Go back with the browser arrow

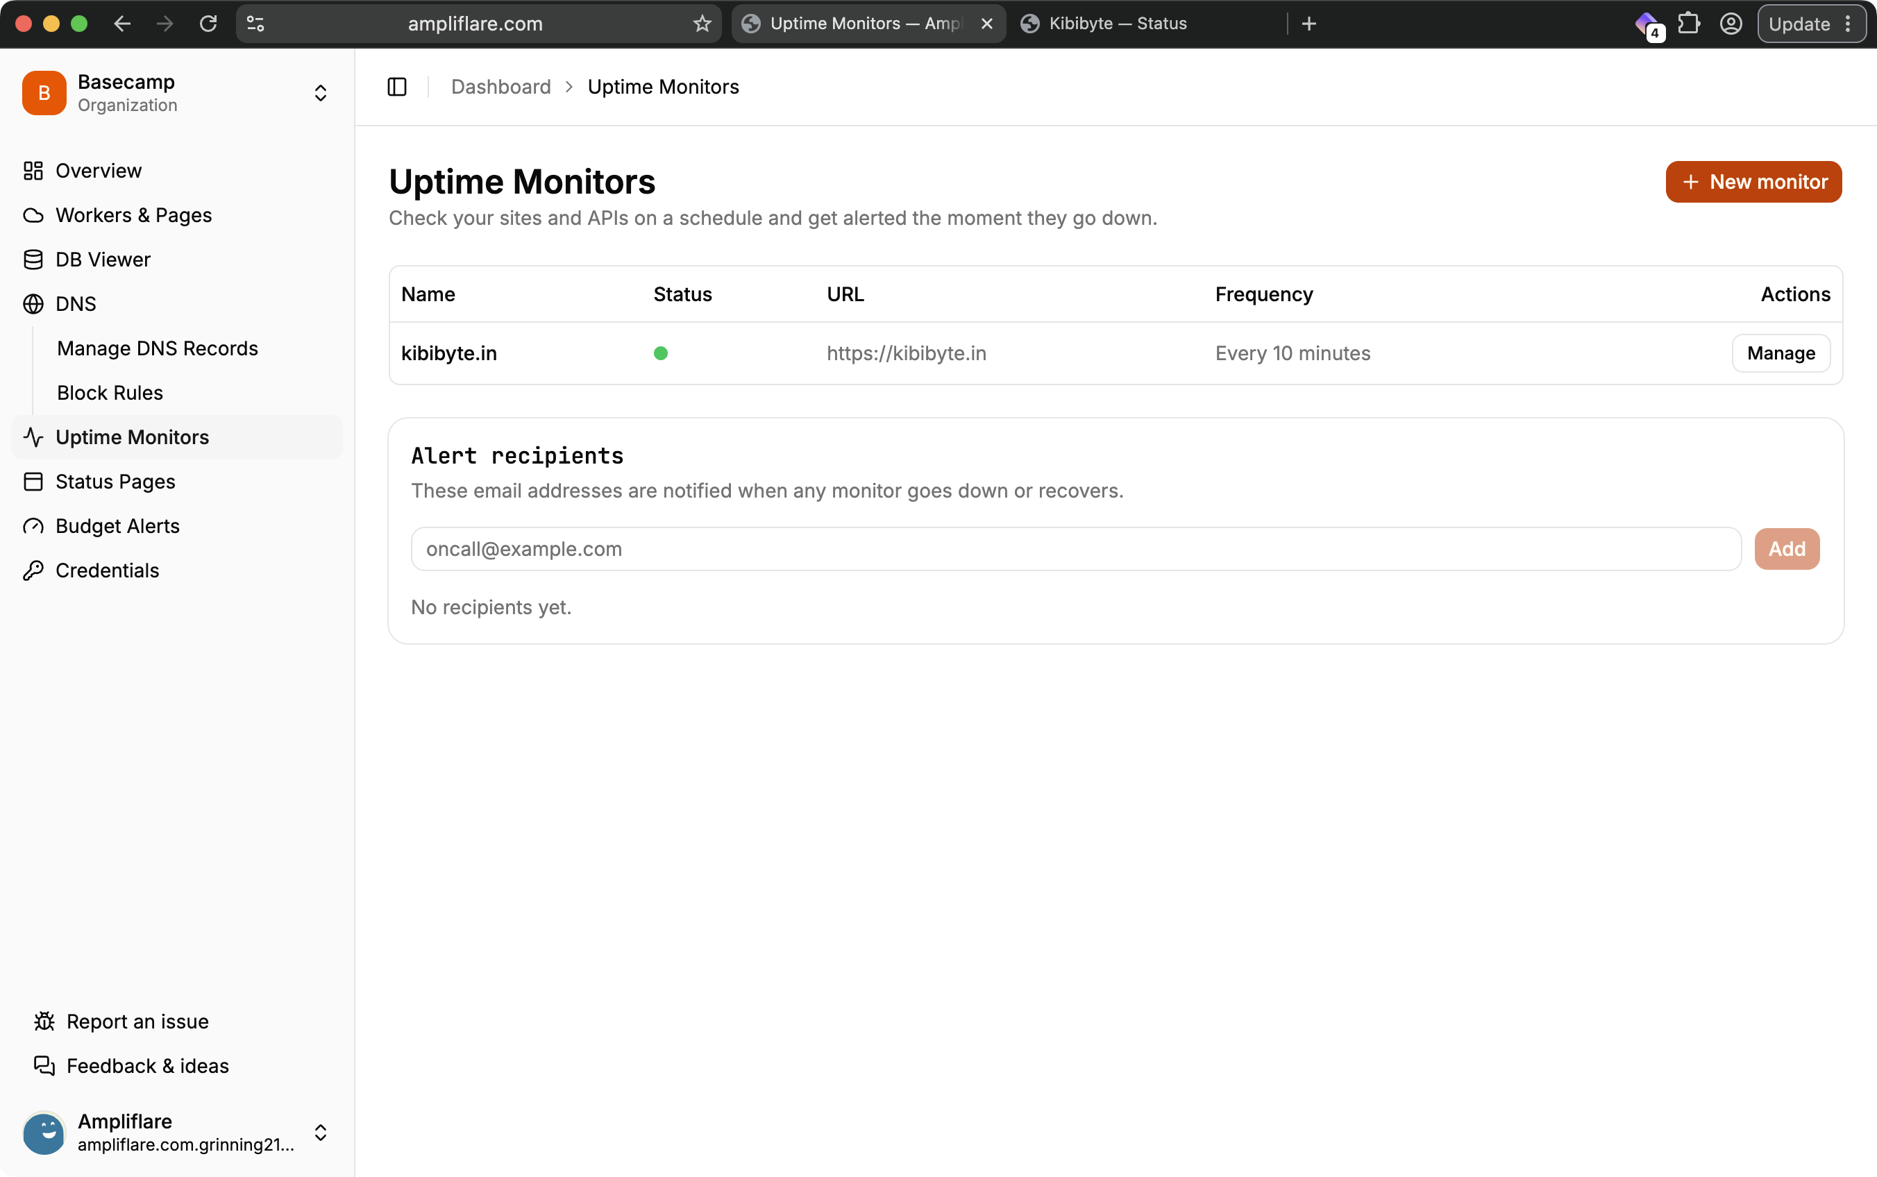pos(122,24)
